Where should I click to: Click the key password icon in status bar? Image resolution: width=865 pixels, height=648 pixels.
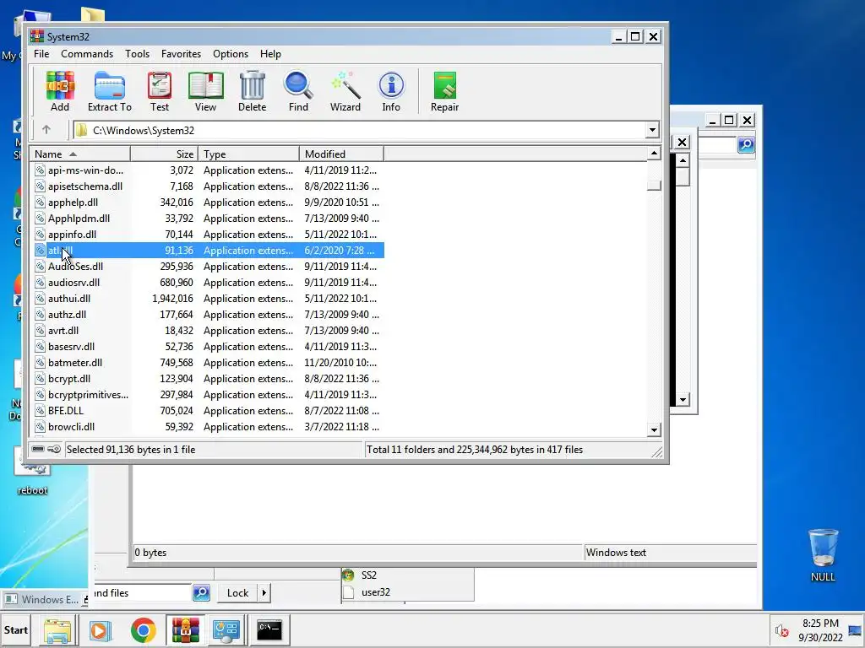[x=54, y=449]
